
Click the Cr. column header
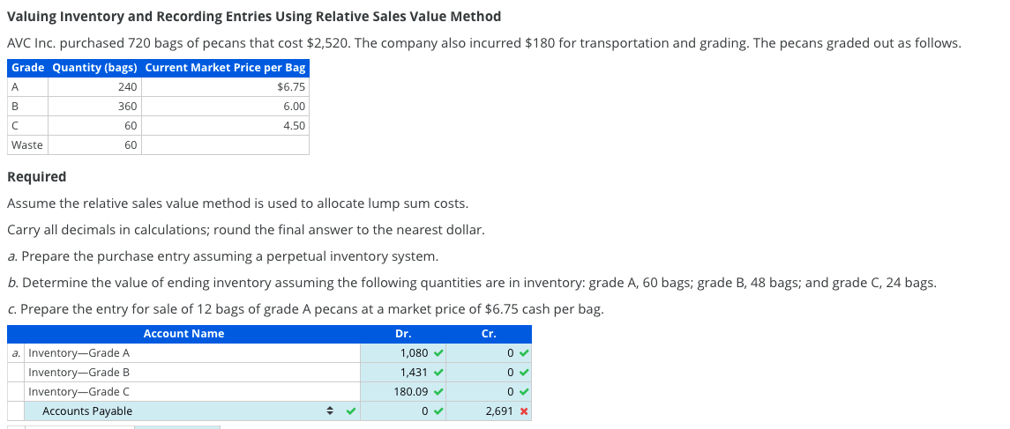pos(489,334)
